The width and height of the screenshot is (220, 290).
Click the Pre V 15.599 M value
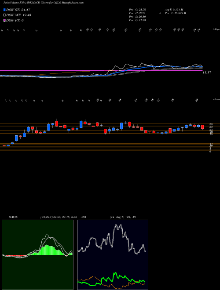(175, 13)
